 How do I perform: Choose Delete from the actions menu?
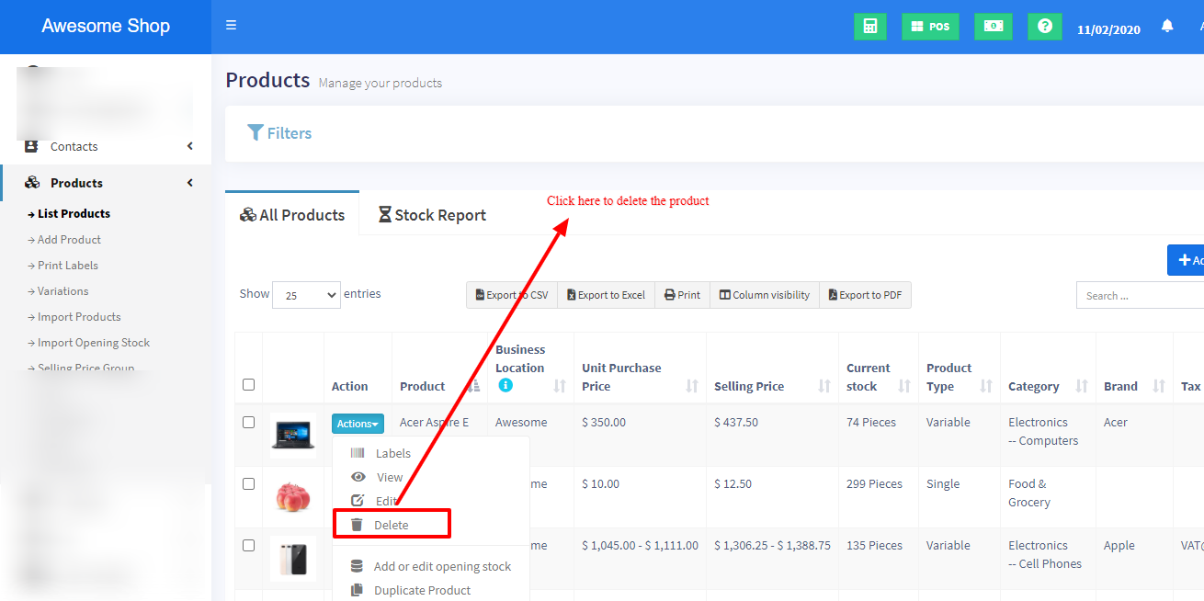391,525
